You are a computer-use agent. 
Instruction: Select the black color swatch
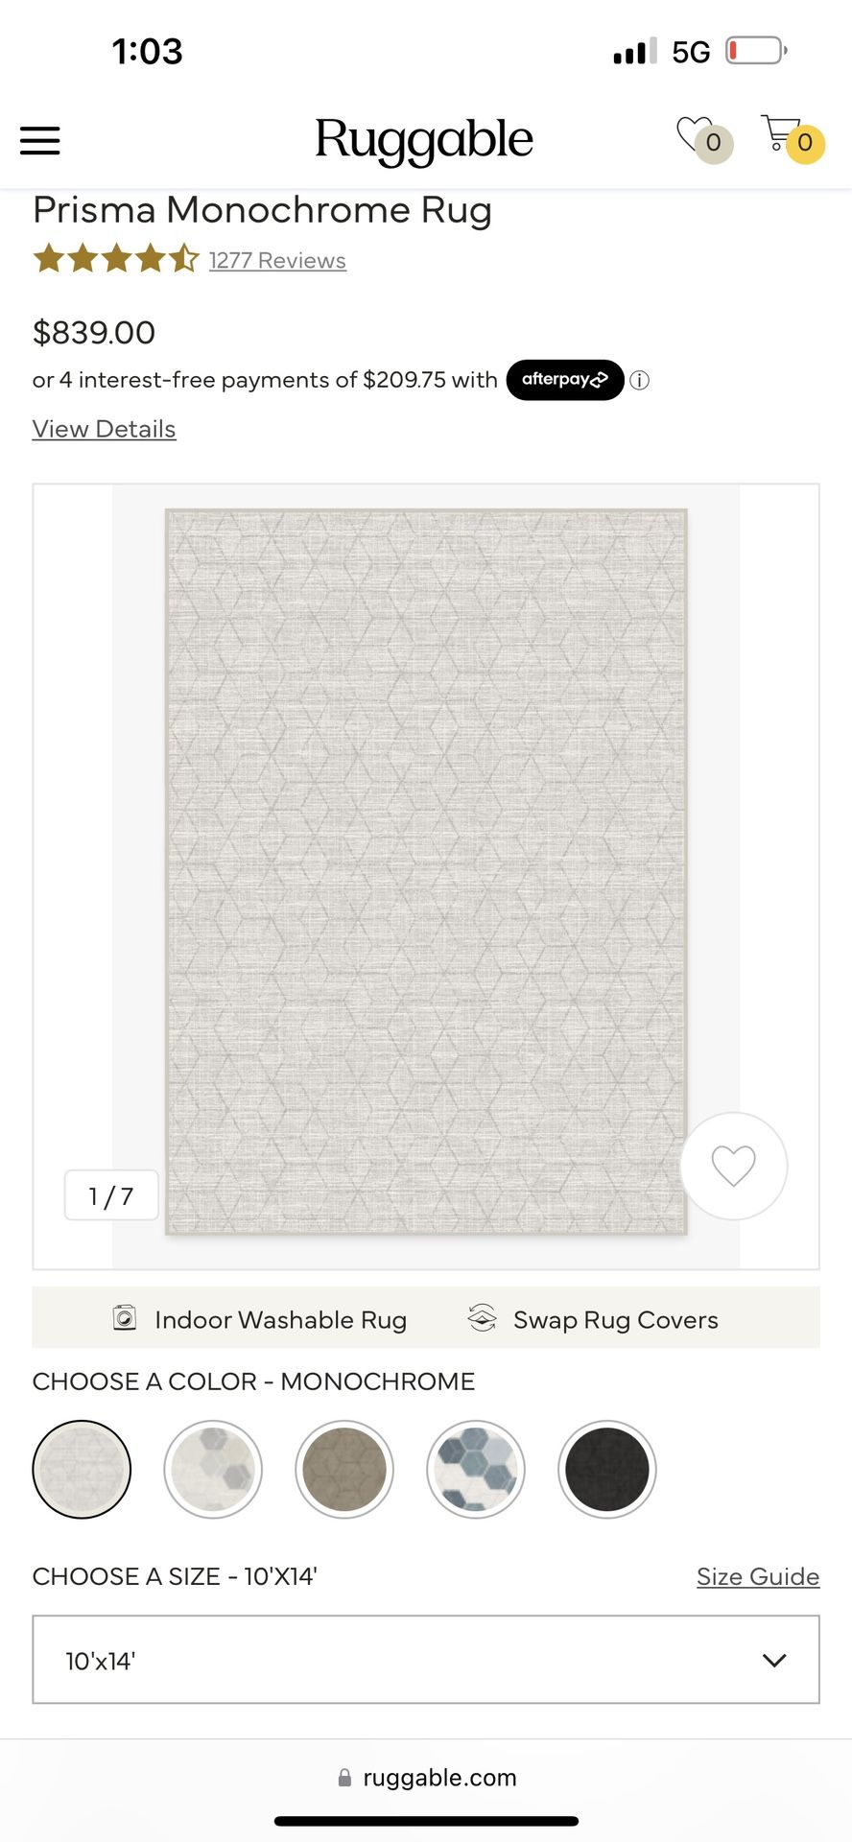pyautogui.click(x=606, y=1469)
